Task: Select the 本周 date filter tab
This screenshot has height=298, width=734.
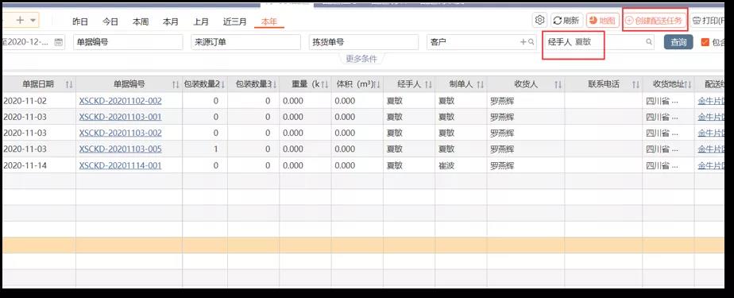Action: click(141, 21)
